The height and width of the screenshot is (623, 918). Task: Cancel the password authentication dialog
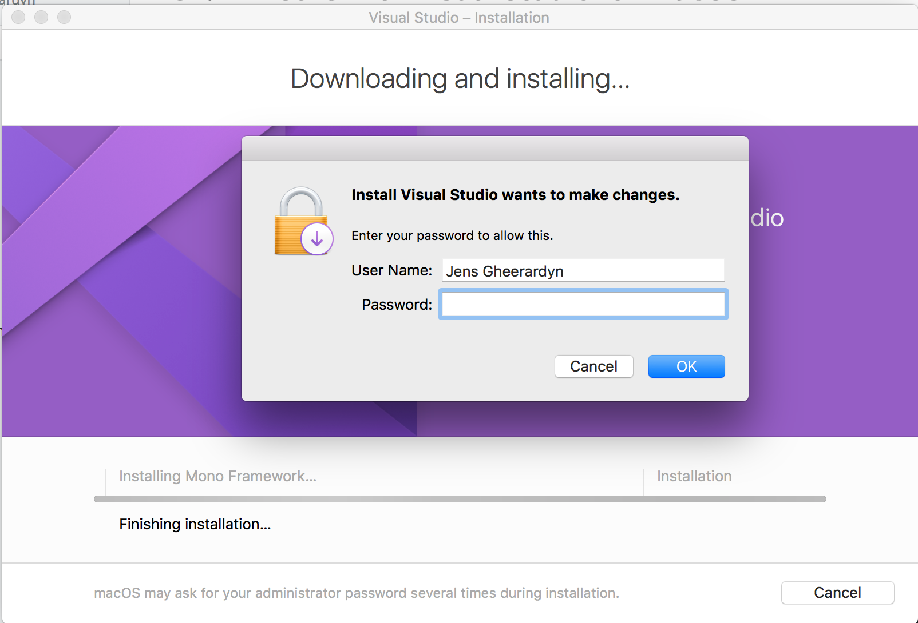tap(593, 366)
